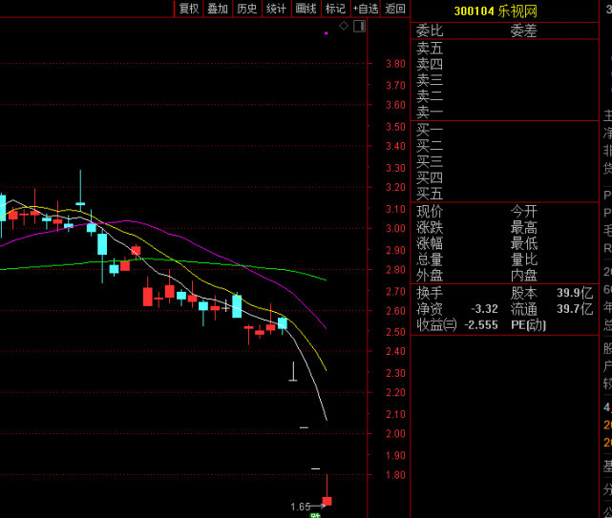612x518 pixels.
Task: Open the 标记 marker option
Action: coord(335,9)
